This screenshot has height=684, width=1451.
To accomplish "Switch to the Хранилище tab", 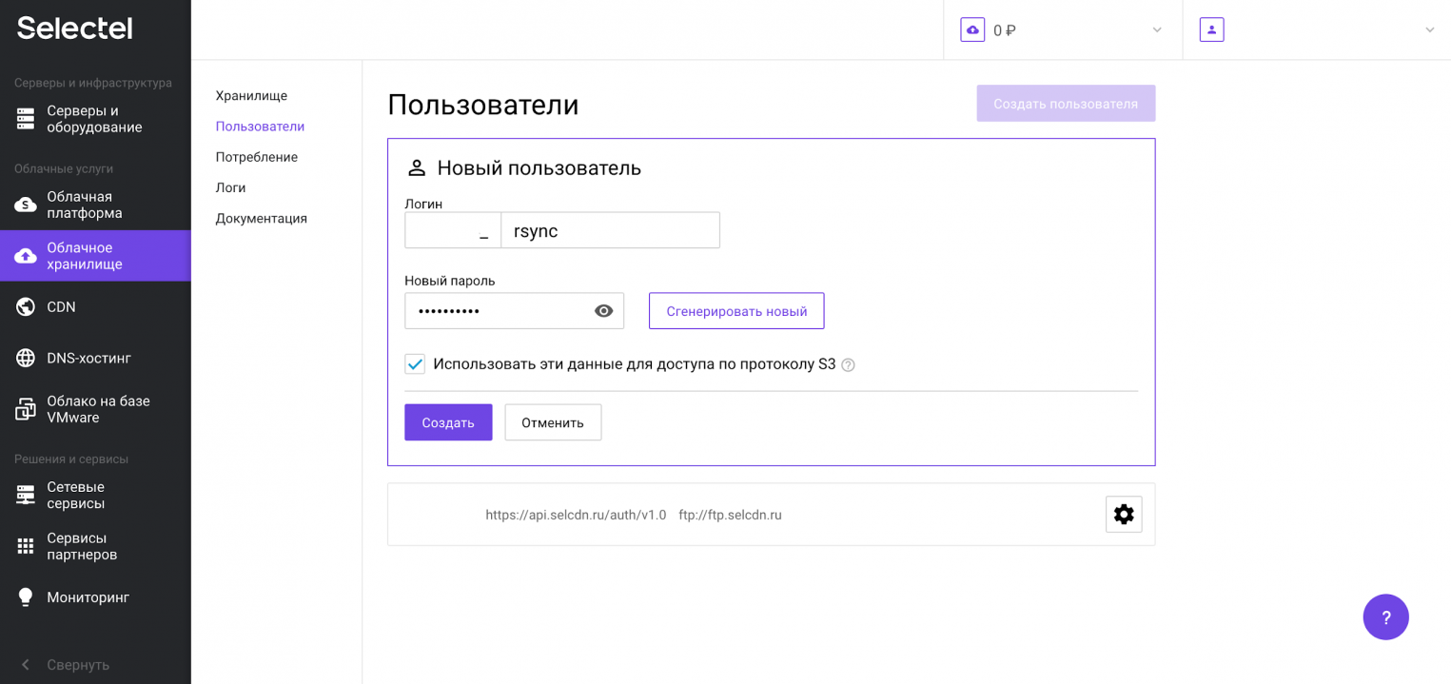I will [250, 95].
